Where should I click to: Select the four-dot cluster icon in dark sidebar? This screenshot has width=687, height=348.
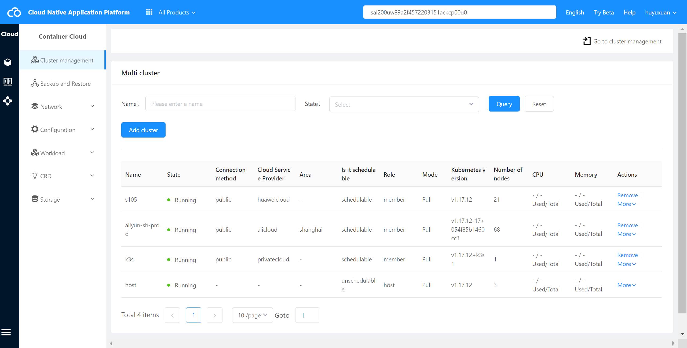click(x=8, y=101)
